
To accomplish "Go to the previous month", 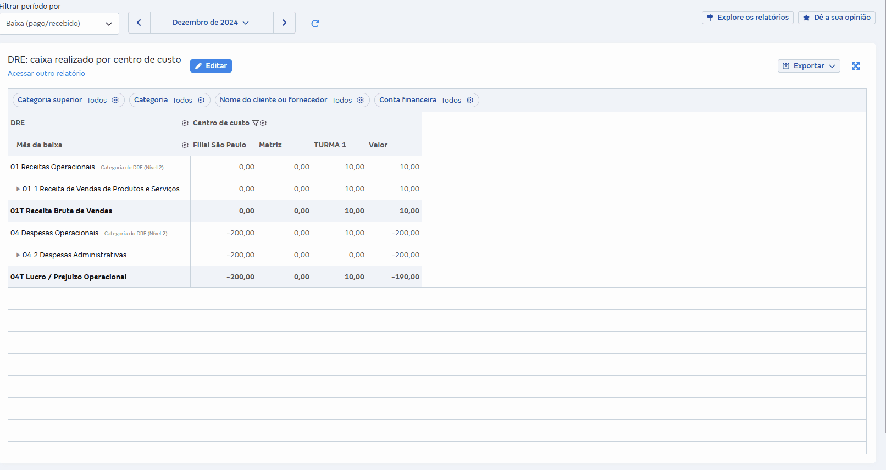I will click(x=139, y=23).
